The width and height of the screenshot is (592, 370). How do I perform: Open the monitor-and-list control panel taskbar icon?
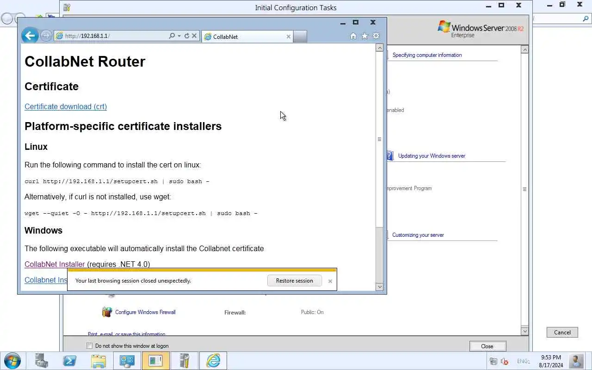127,360
